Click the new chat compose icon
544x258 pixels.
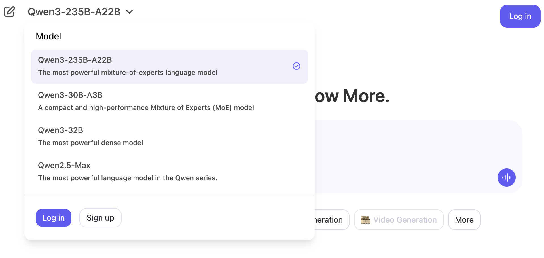(x=10, y=12)
